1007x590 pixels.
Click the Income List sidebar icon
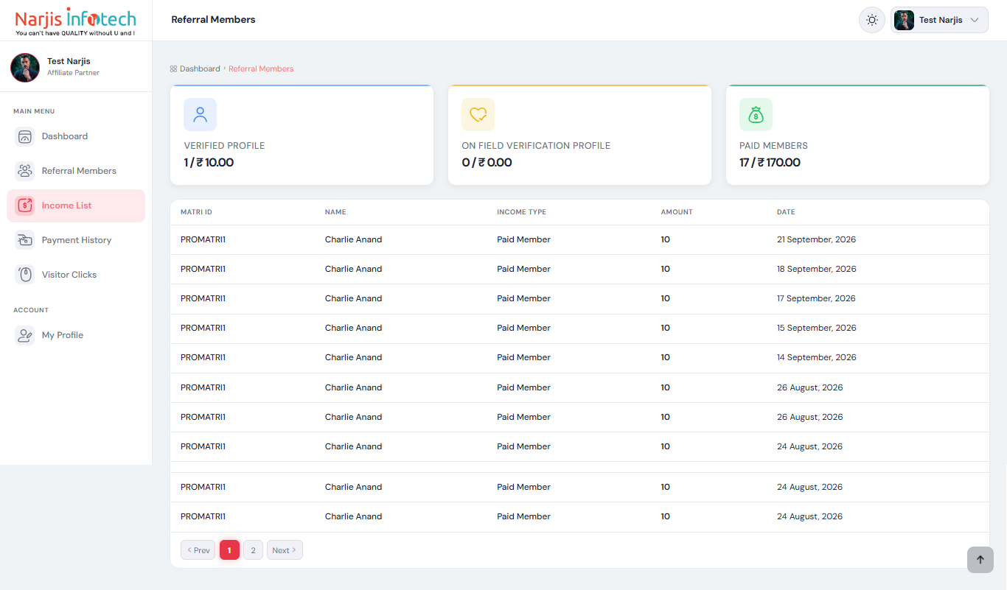point(25,206)
